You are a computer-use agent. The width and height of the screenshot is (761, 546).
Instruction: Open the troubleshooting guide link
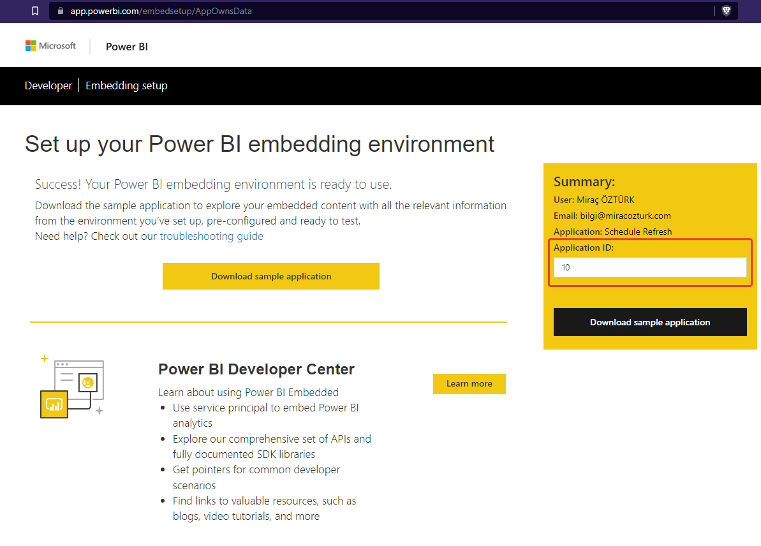[x=212, y=235]
